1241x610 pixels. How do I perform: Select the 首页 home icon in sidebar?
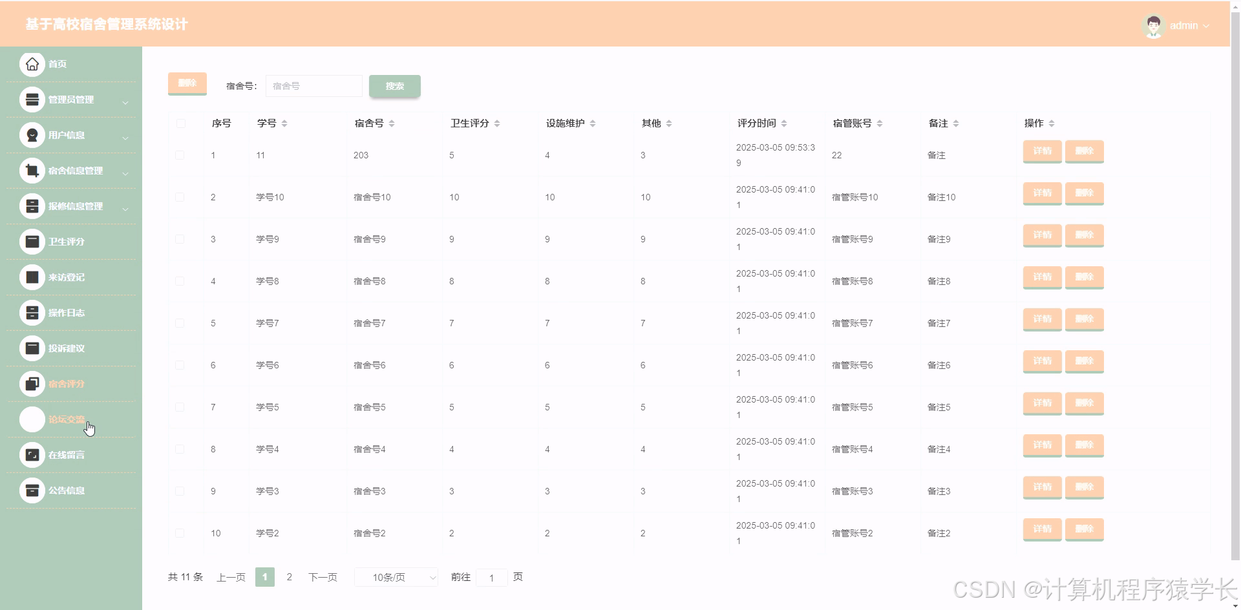[x=31, y=63]
